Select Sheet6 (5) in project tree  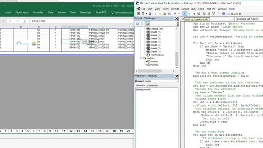[155, 42]
